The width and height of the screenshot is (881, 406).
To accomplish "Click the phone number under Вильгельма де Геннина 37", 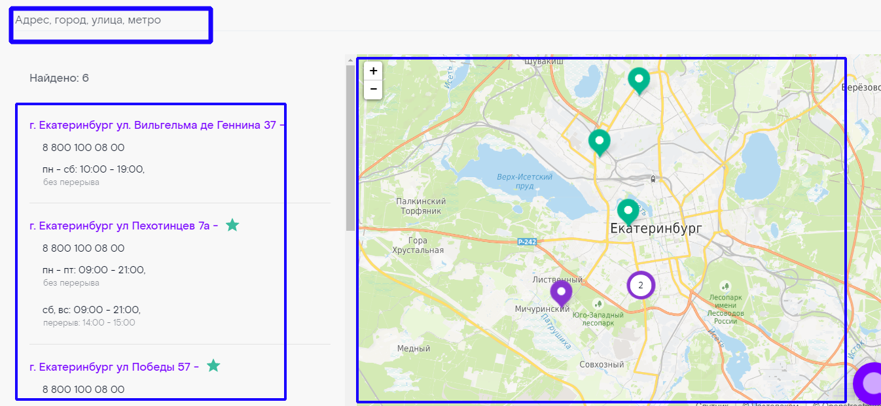I will [x=83, y=148].
